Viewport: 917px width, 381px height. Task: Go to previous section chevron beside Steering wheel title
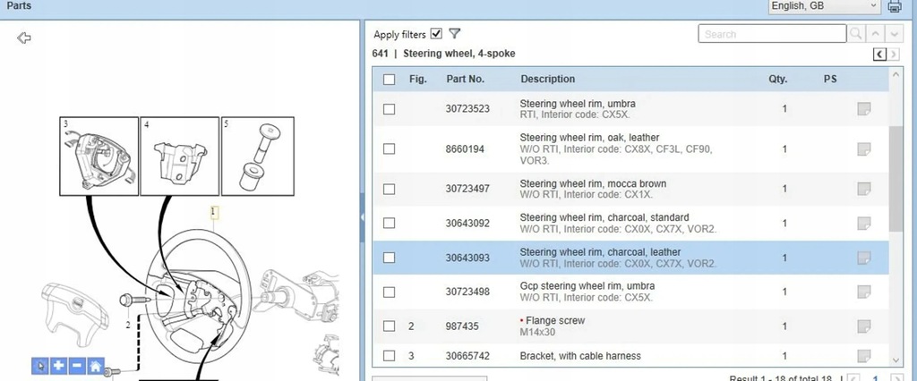(879, 55)
